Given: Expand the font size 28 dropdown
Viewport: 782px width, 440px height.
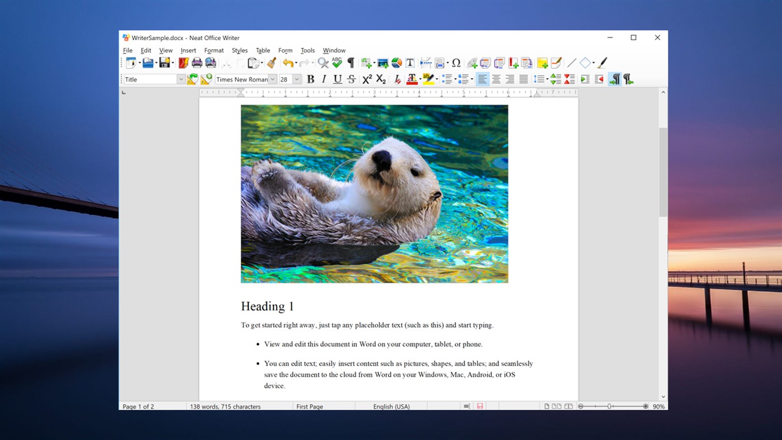Looking at the screenshot, I should click(x=297, y=79).
